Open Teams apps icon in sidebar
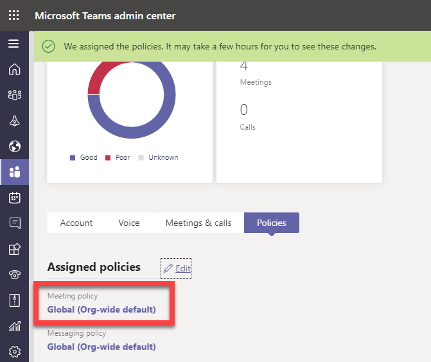 click(x=14, y=249)
